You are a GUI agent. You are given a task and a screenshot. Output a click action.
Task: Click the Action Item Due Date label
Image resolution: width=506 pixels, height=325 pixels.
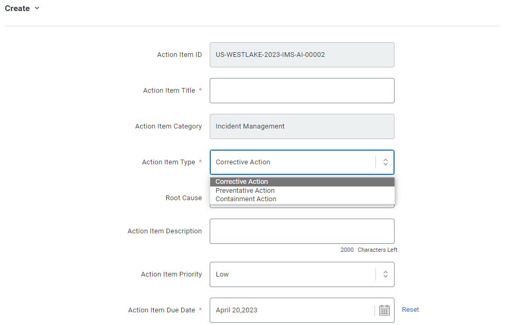(161, 310)
